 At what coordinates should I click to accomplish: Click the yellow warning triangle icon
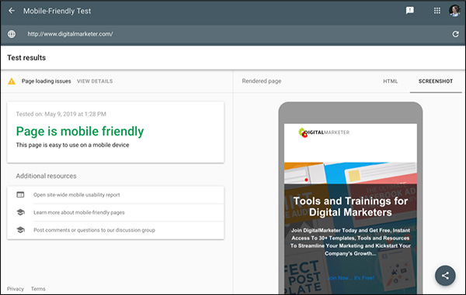[x=12, y=81]
